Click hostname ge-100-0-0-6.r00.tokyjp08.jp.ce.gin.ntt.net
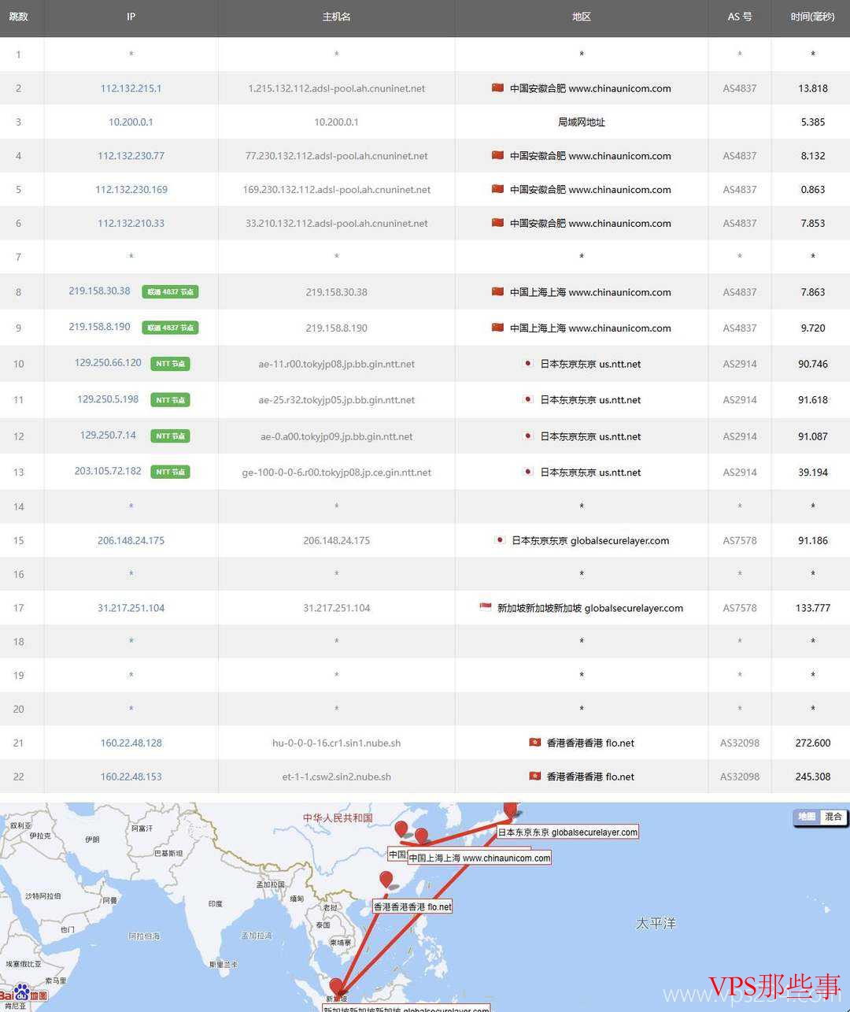 pyautogui.click(x=336, y=473)
